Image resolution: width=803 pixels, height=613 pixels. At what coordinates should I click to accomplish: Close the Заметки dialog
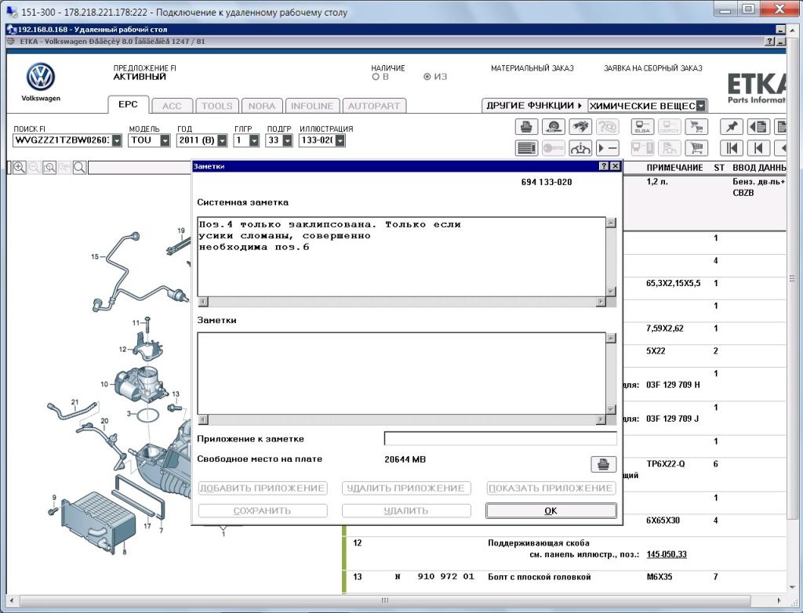coord(616,166)
